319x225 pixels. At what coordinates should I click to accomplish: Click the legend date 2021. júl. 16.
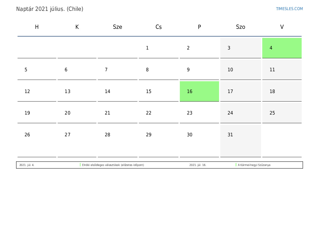click(198, 165)
